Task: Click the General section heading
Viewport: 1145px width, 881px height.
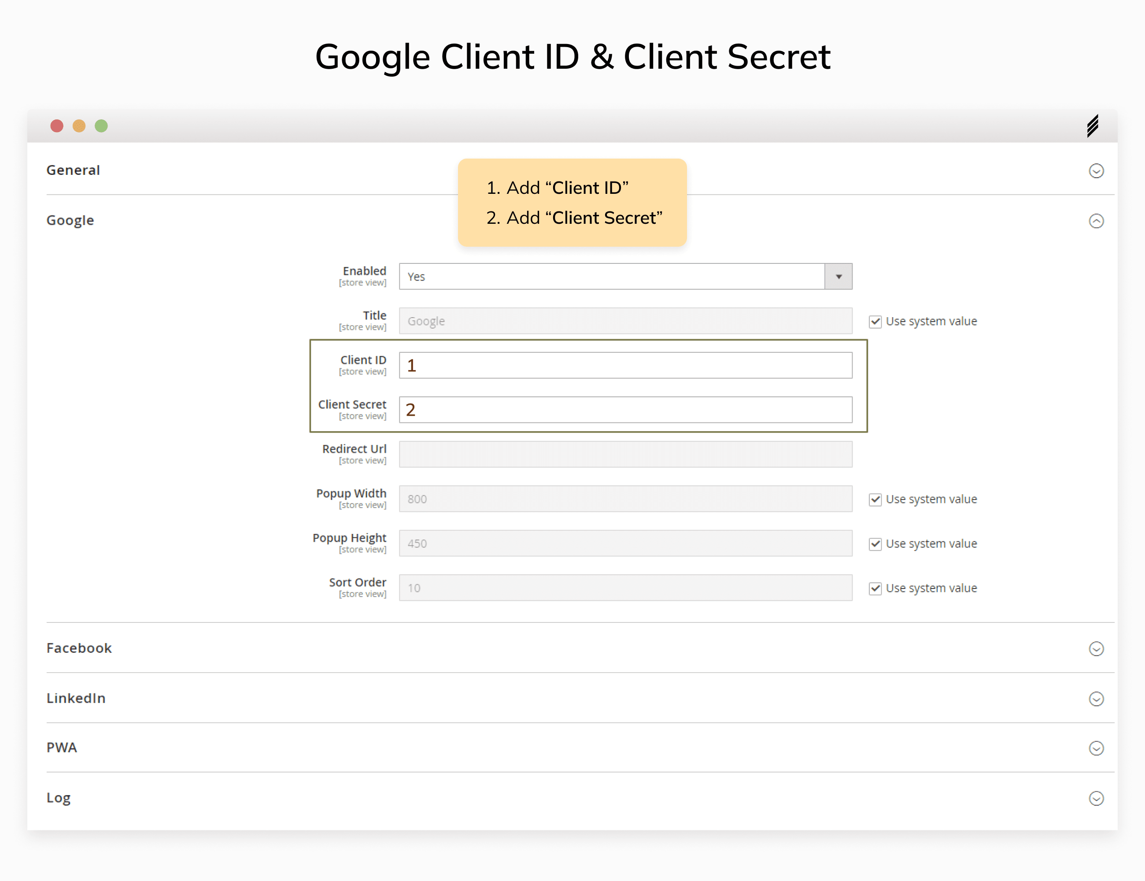Action: [73, 170]
